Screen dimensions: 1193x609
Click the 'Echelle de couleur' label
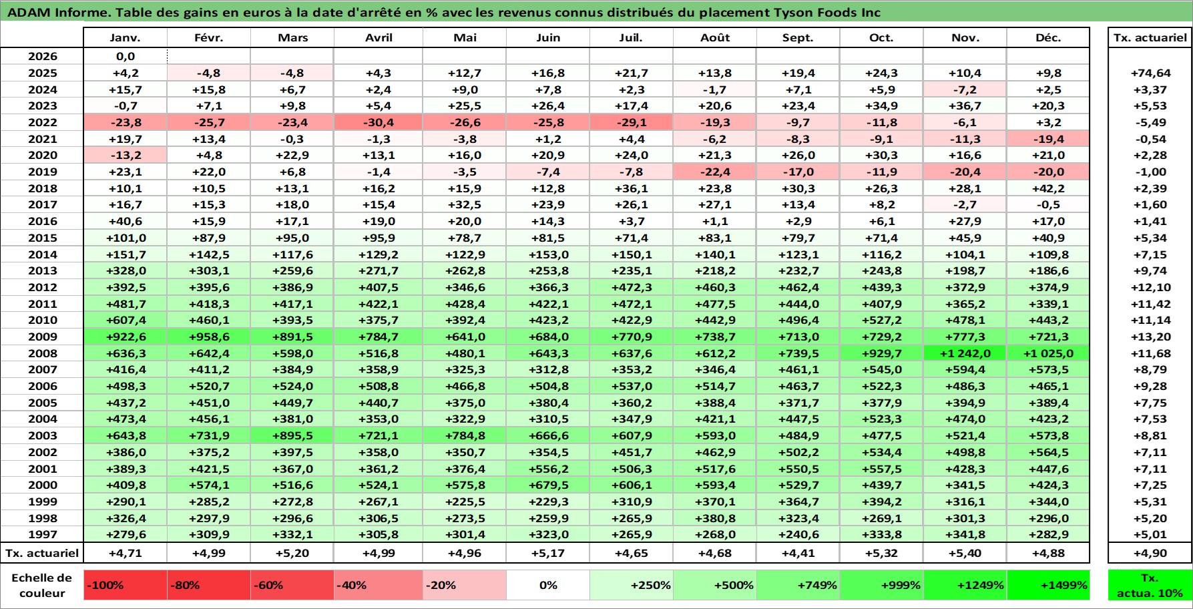[42, 585]
